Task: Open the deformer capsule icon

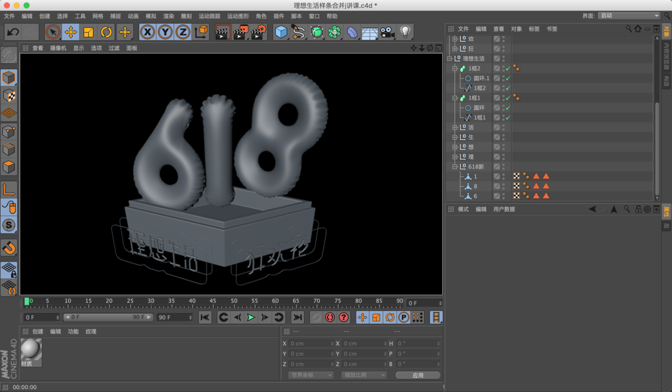Action: 352,32
